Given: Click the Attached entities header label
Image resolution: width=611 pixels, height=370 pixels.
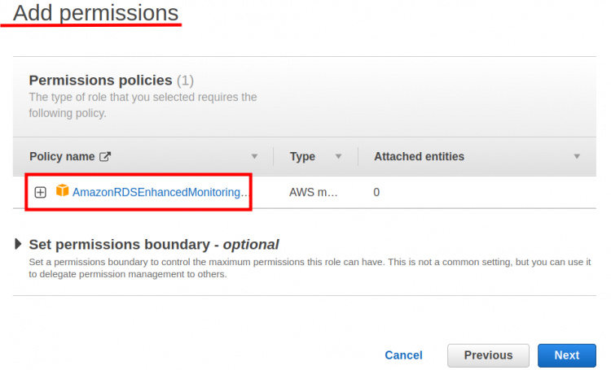Looking at the screenshot, I should click(x=419, y=157).
